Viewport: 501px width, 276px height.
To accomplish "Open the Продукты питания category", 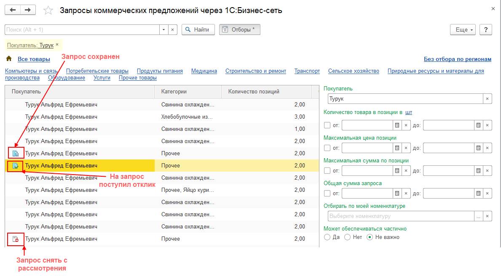I will point(160,71).
